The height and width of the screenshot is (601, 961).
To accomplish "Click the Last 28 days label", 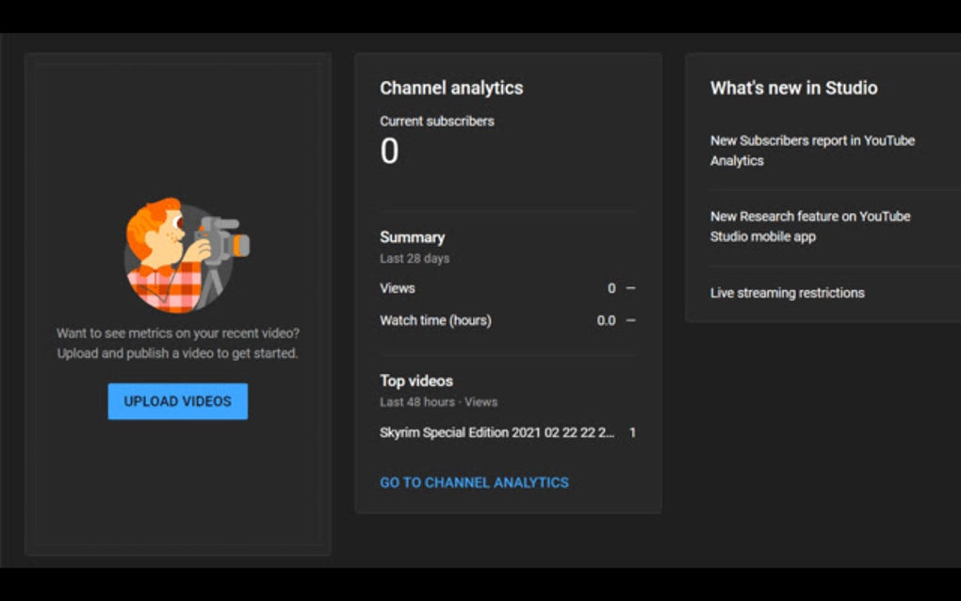I will [x=414, y=258].
